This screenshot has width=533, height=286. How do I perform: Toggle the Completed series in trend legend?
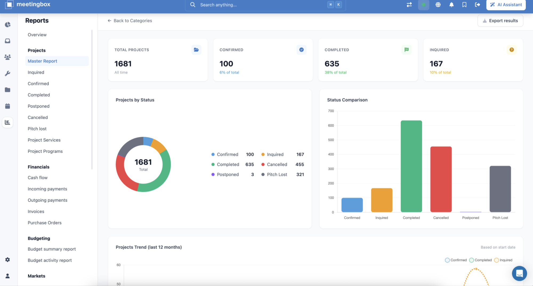(x=480, y=260)
